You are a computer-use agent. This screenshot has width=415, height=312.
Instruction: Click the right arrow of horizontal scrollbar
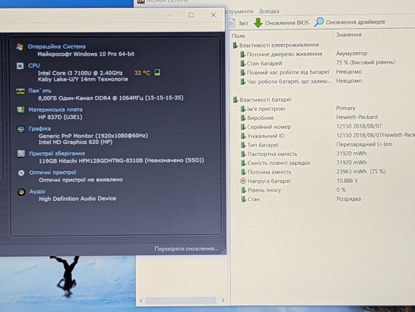223,300
